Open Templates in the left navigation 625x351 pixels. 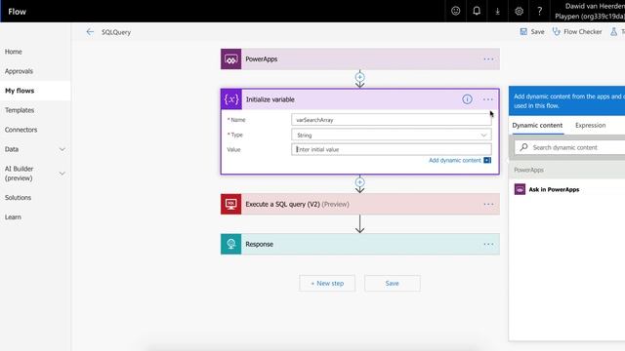20,110
